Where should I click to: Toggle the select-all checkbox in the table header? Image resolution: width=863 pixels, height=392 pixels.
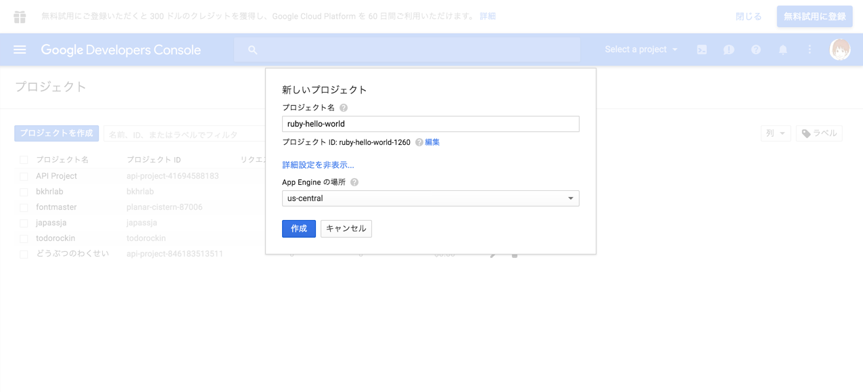click(x=24, y=160)
